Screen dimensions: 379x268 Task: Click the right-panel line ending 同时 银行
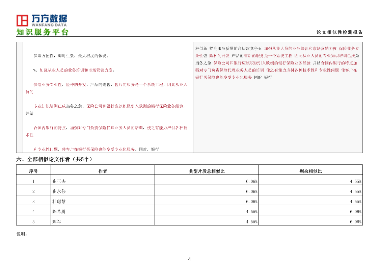(x=234, y=78)
